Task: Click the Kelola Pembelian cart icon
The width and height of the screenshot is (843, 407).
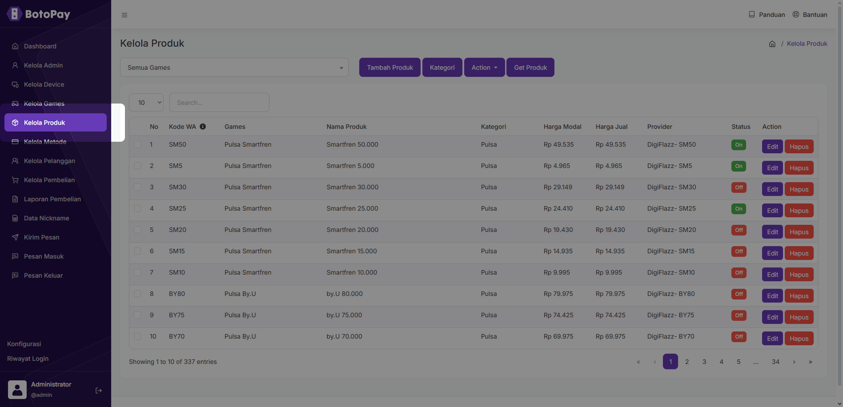Action: [x=15, y=180]
